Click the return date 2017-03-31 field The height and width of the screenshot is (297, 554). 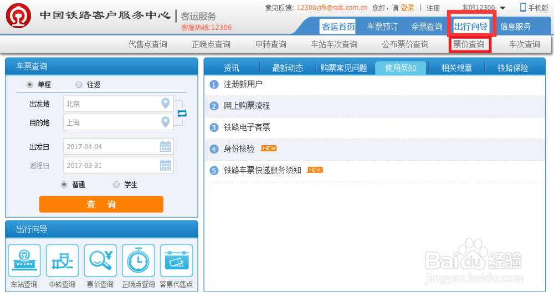coord(119,165)
